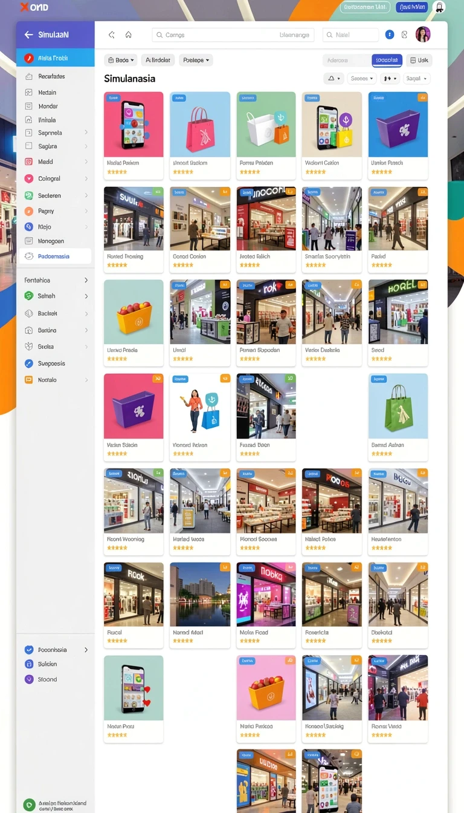Screen dimensions: 464x813
Task: Open the user avatar in top bar
Action: tap(423, 34)
